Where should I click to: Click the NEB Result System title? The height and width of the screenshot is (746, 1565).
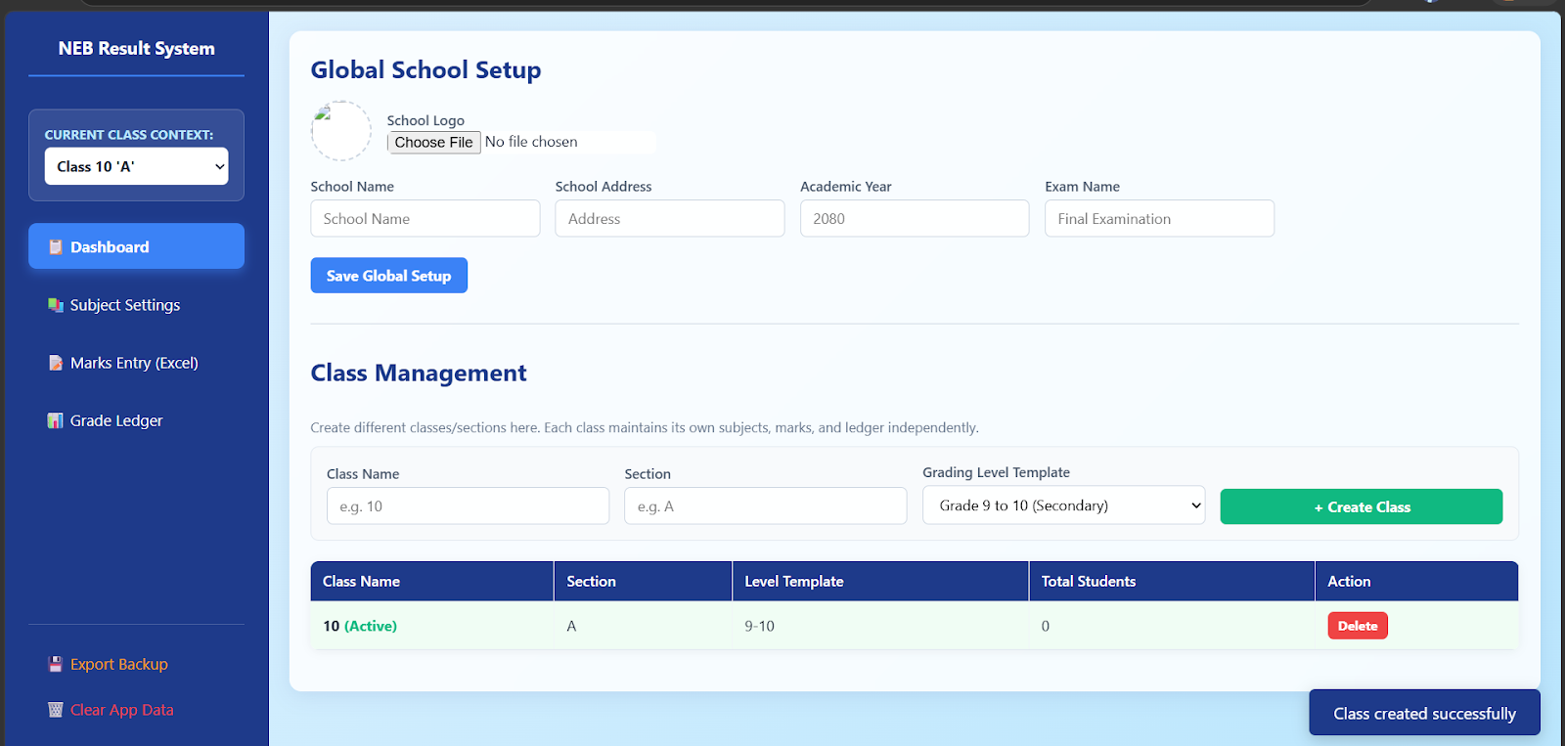point(136,48)
